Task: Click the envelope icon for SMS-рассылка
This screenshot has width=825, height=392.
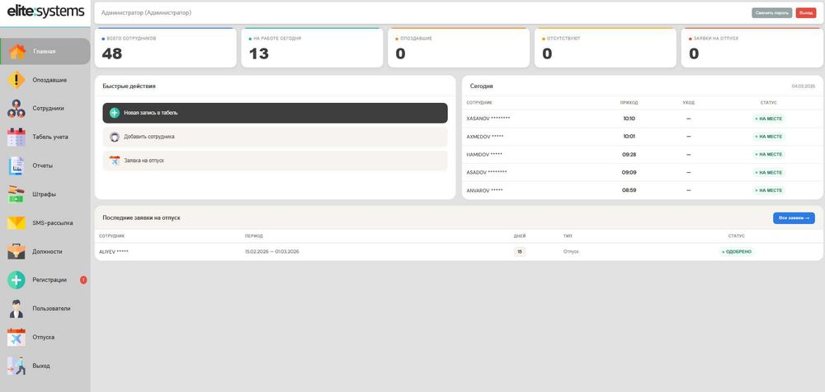Action: 16,223
